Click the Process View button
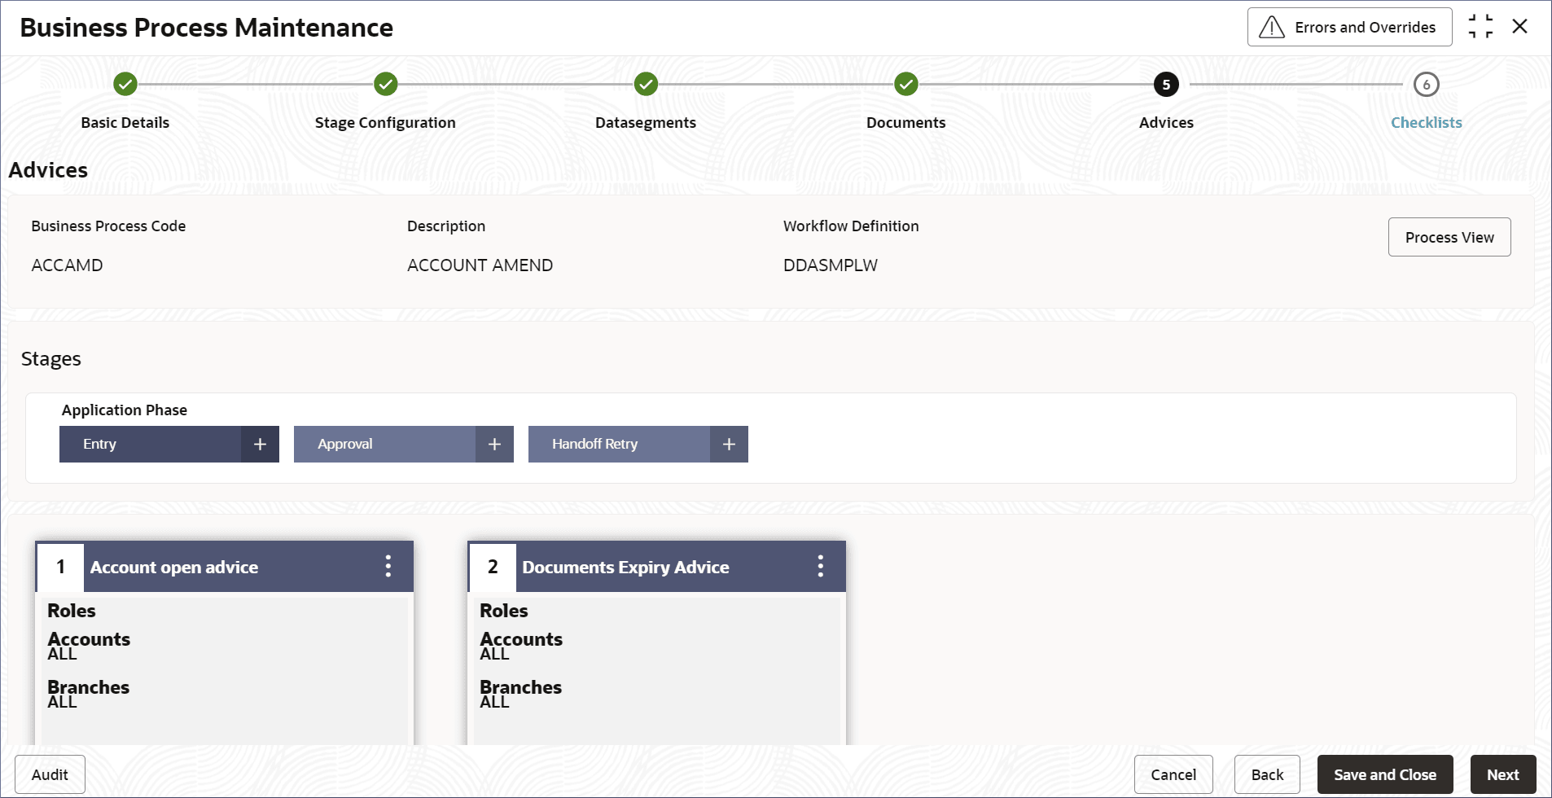Image resolution: width=1552 pixels, height=798 pixels. (1449, 237)
